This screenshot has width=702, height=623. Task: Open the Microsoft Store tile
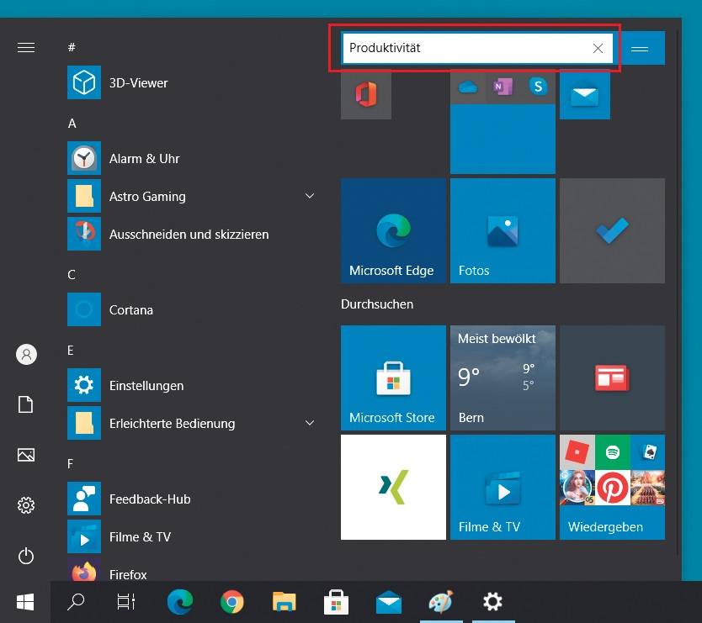pyautogui.click(x=393, y=377)
